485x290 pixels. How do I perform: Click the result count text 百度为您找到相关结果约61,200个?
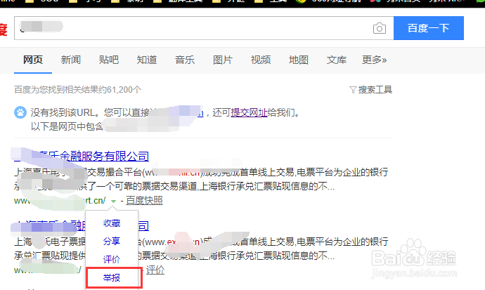(77, 90)
